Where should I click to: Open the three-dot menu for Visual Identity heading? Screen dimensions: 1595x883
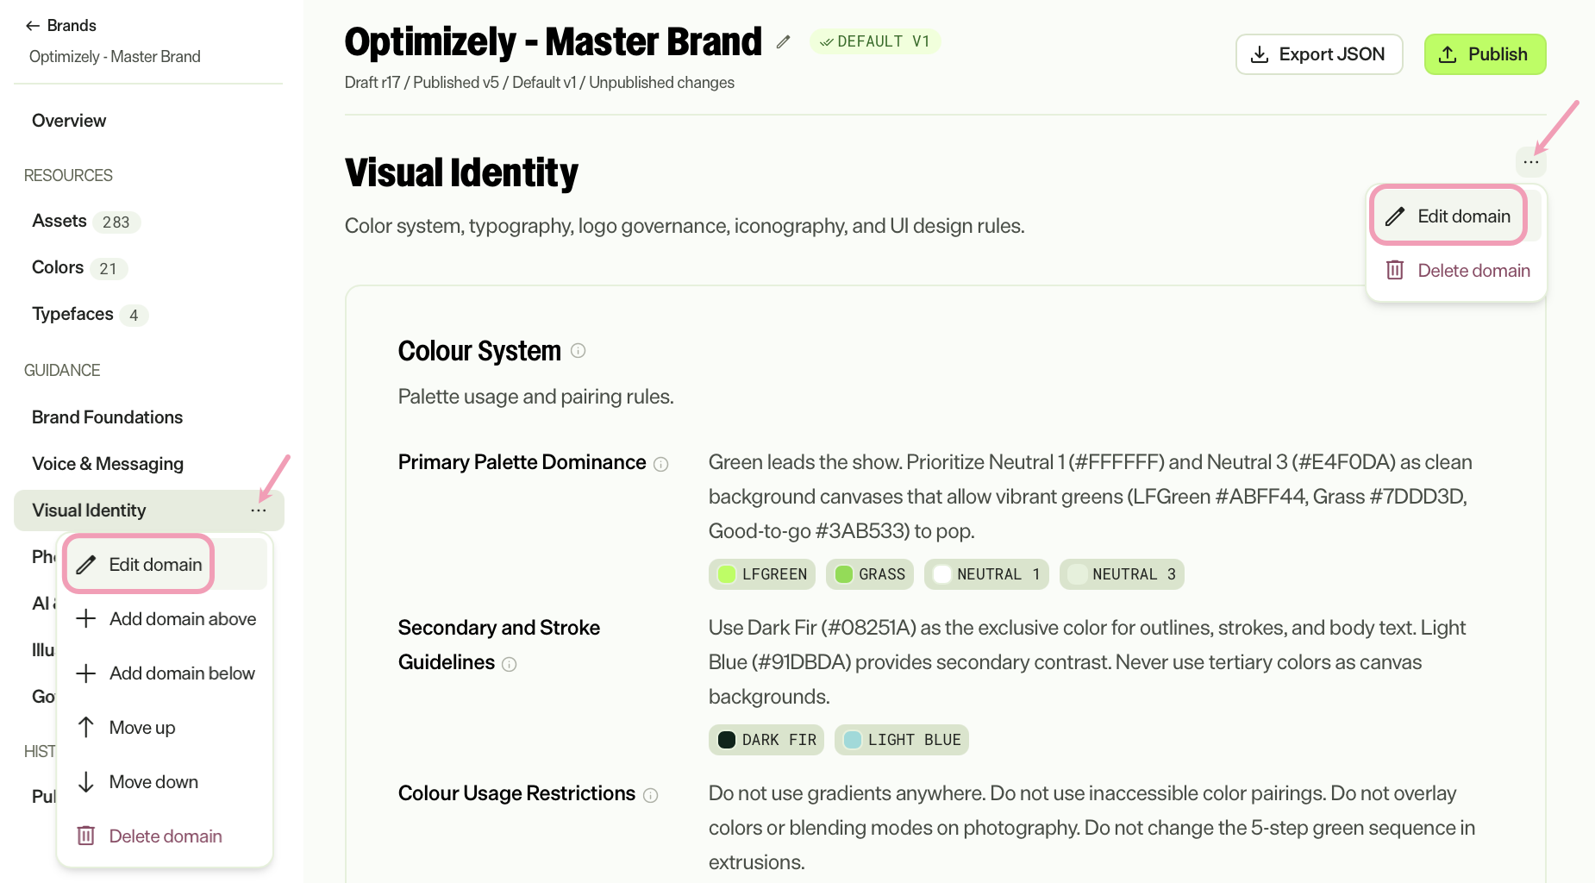[1531, 162]
